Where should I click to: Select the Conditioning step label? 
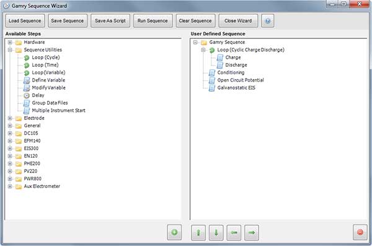[x=231, y=72]
